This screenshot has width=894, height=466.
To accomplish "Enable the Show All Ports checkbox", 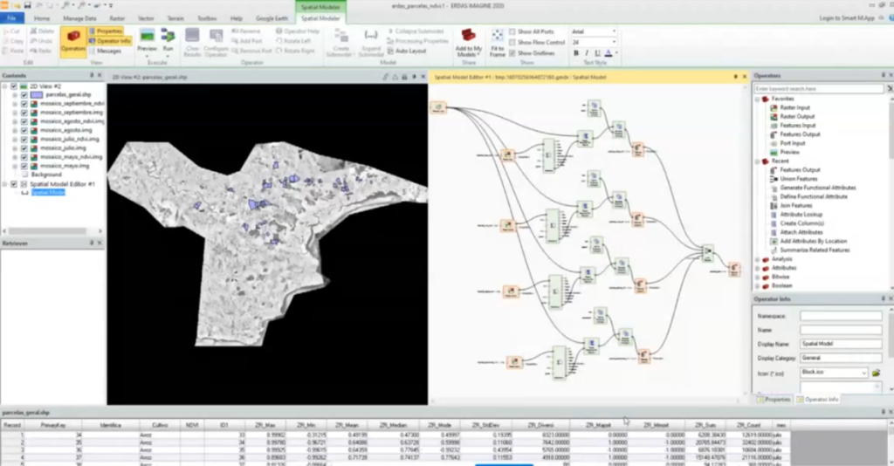I will 512,31.
